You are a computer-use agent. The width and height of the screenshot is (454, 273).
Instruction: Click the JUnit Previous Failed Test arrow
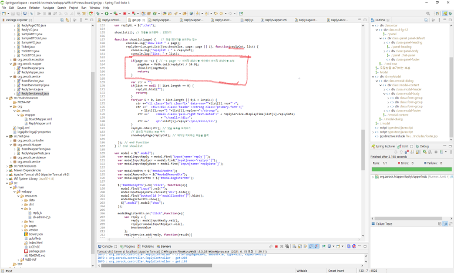tap(401, 151)
